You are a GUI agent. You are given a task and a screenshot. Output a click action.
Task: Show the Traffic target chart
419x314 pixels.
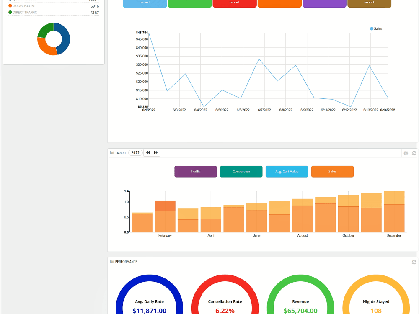tap(196, 171)
